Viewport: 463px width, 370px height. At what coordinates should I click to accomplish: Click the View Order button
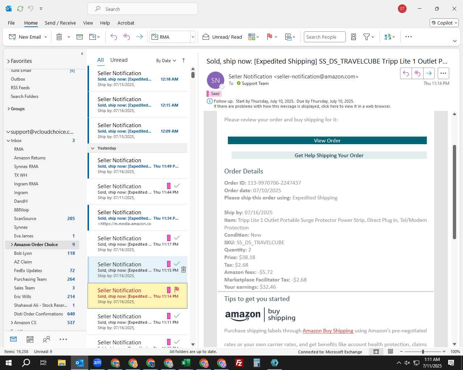pyautogui.click(x=327, y=141)
